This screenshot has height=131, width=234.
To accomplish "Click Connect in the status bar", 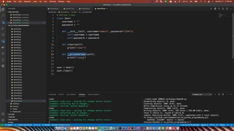I will coord(46,125).
